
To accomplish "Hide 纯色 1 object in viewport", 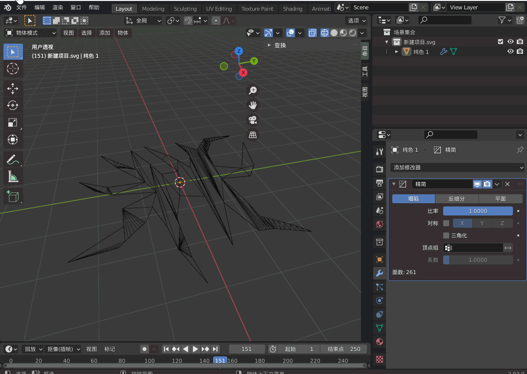I will (510, 51).
